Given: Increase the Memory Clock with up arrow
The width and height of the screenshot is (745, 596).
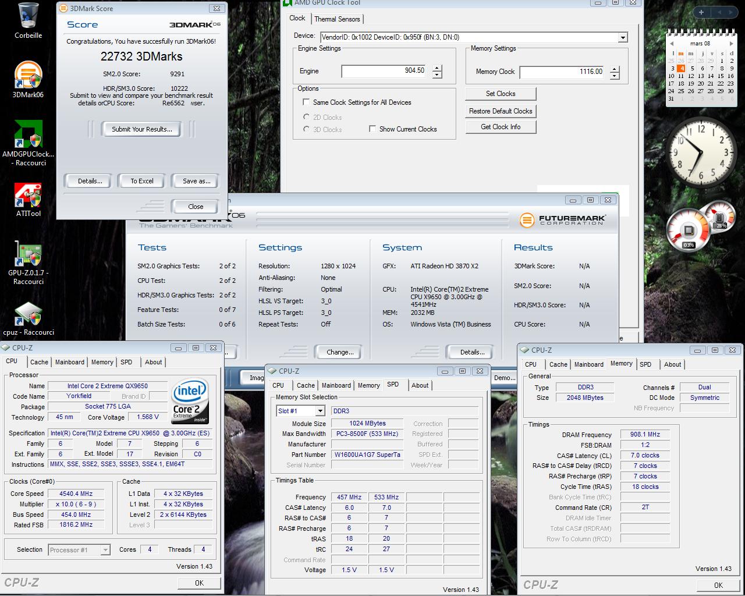Looking at the screenshot, I should (615, 69).
